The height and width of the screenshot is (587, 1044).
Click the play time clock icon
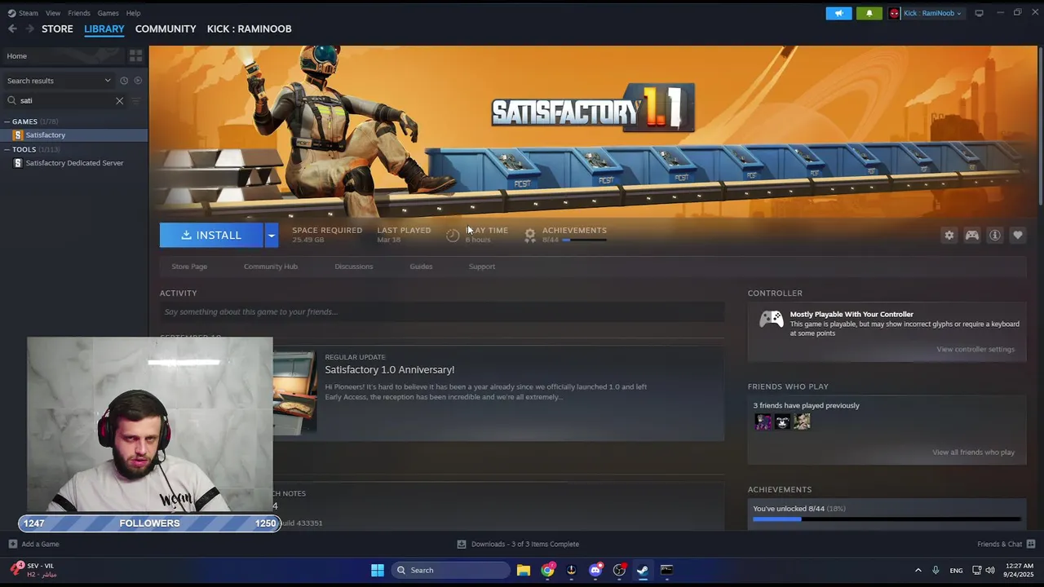click(453, 235)
